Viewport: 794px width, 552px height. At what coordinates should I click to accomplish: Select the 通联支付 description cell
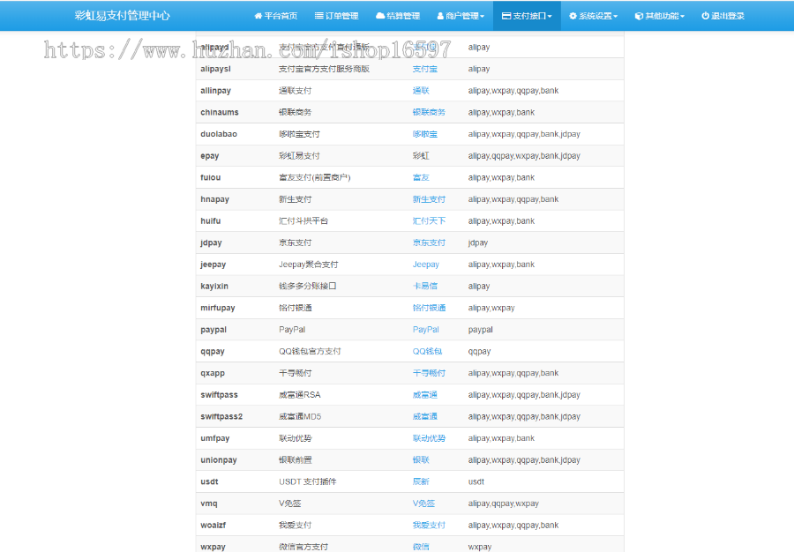[x=296, y=91]
